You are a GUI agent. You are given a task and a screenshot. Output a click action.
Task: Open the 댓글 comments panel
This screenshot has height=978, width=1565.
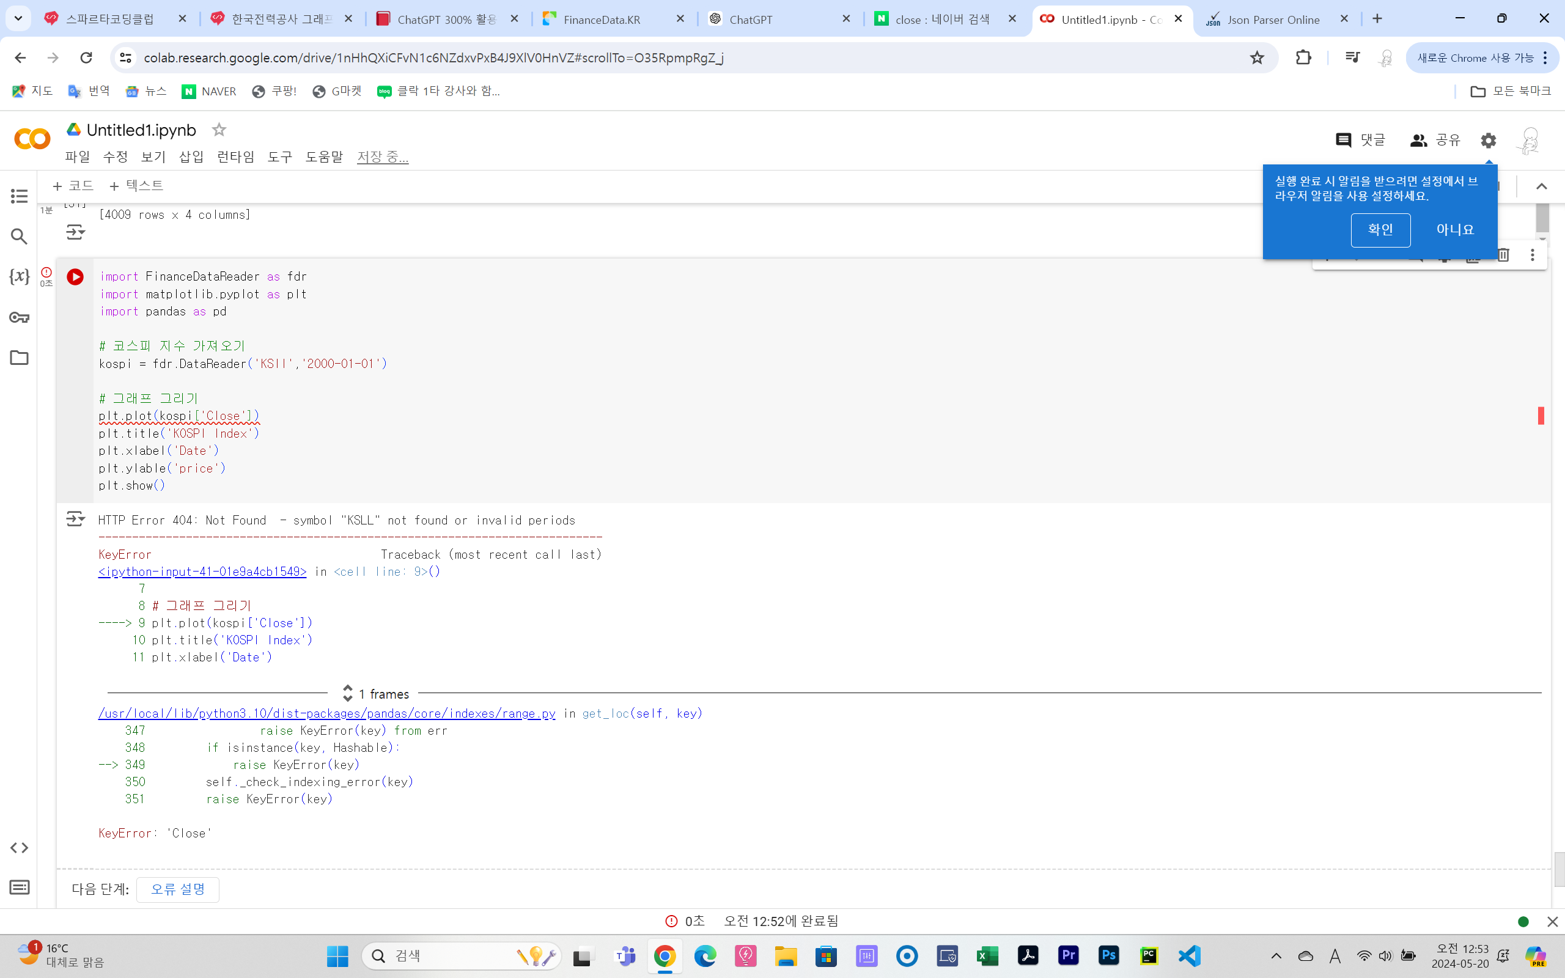(x=1361, y=140)
